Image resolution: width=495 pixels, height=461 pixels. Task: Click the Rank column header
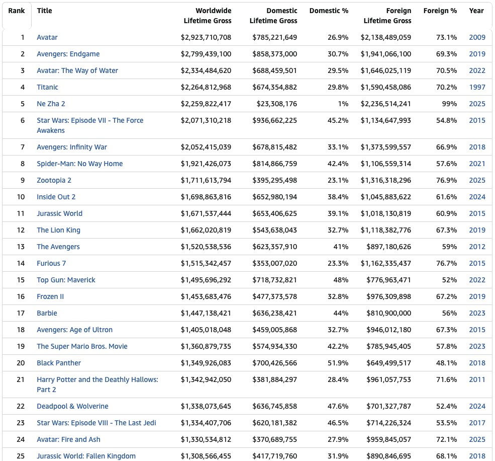coord(17,11)
